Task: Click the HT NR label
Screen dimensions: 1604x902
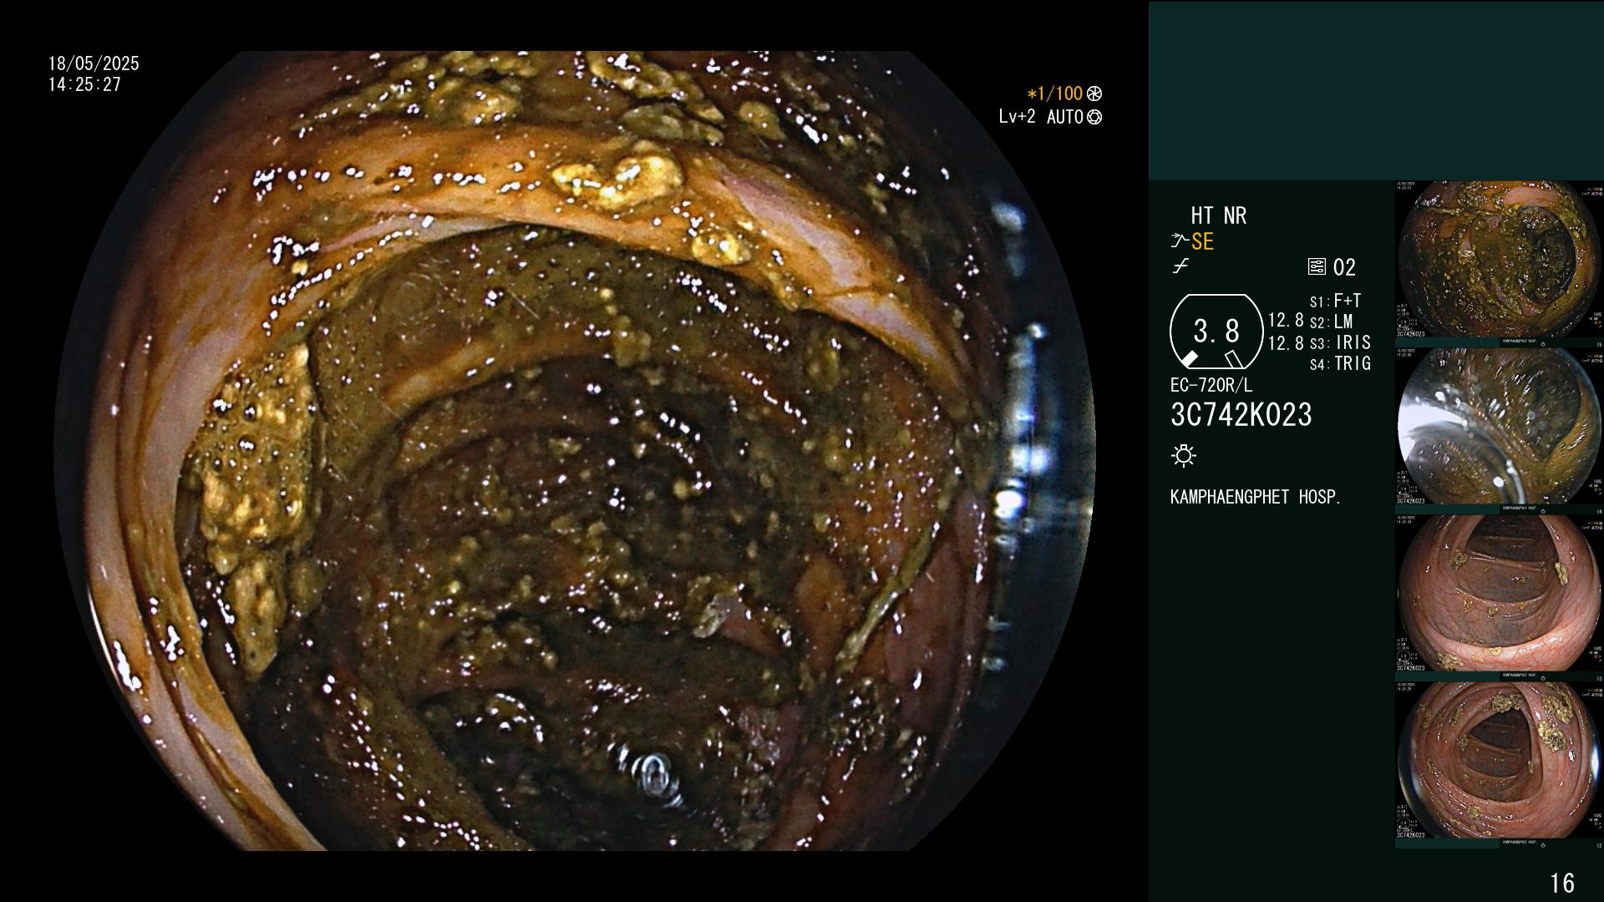Action: 1218,215
